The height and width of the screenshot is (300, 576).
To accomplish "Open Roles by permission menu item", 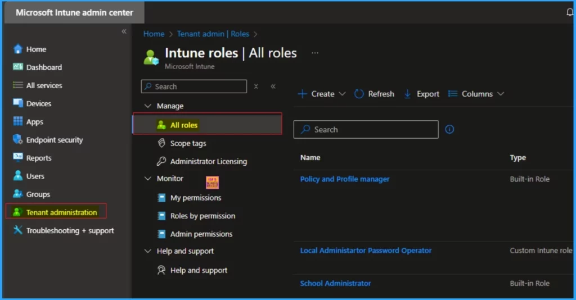I will [x=202, y=216].
